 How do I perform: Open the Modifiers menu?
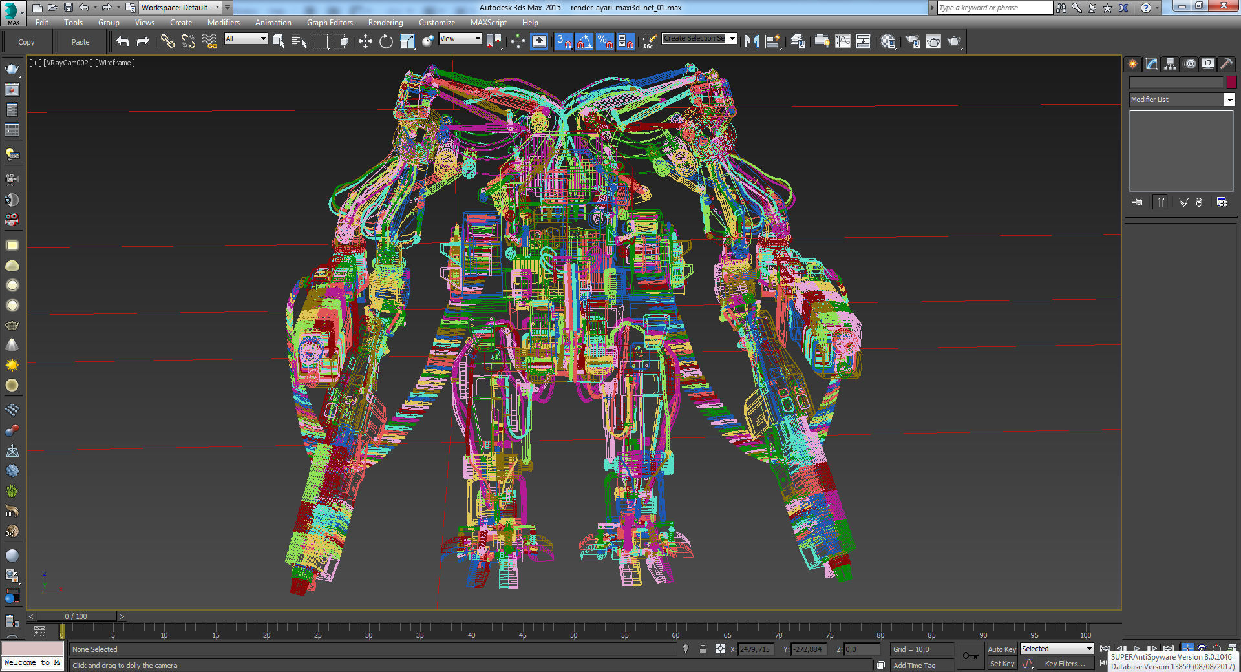pos(224,23)
